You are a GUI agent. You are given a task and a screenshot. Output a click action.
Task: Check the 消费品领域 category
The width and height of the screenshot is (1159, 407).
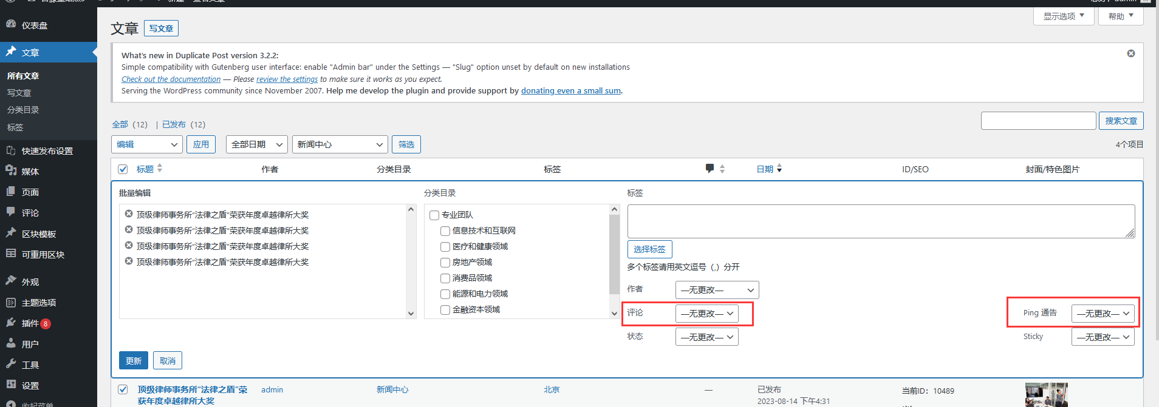click(445, 278)
